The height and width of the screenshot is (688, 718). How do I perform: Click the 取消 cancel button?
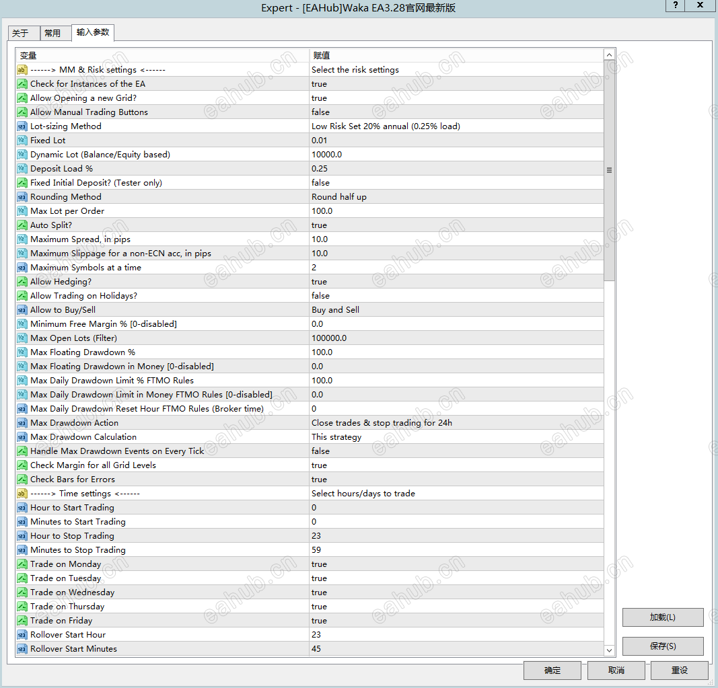pyautogui.click(x=616, y=670)
